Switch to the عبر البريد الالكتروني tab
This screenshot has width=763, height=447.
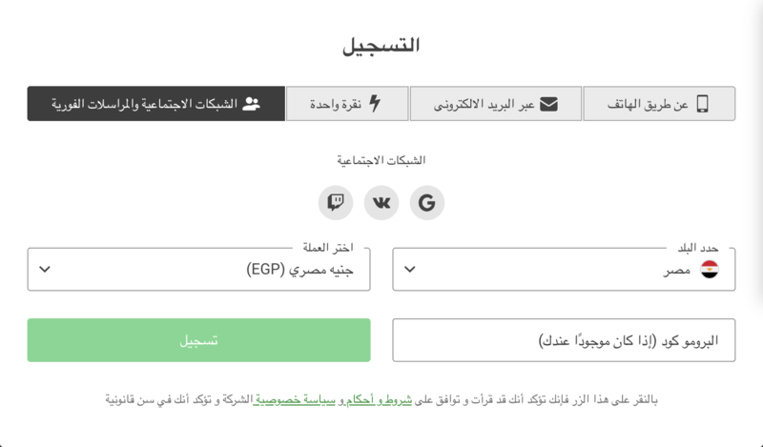pyautogui.click(x=495, y=104)
